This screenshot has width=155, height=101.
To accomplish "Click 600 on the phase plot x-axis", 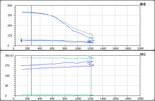I will tap(52, 99).
